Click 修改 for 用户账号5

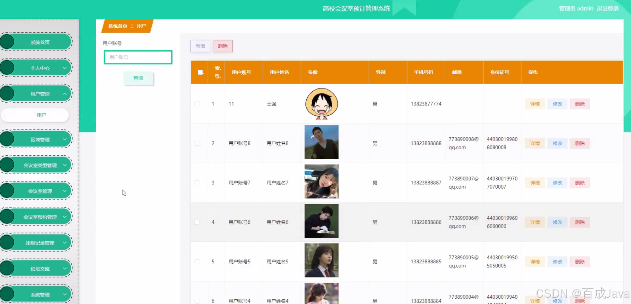(557, 262)
